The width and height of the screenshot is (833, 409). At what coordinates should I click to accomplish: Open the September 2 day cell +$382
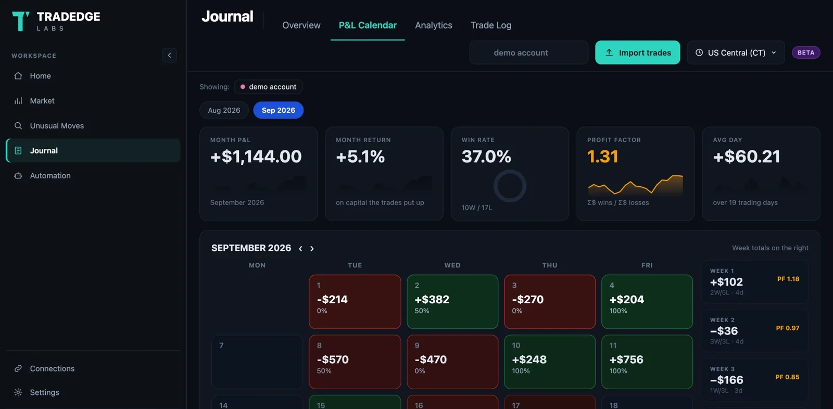click(452, 302)
